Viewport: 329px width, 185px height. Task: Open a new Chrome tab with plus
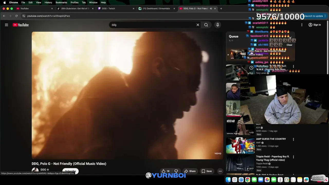(221, 8)
